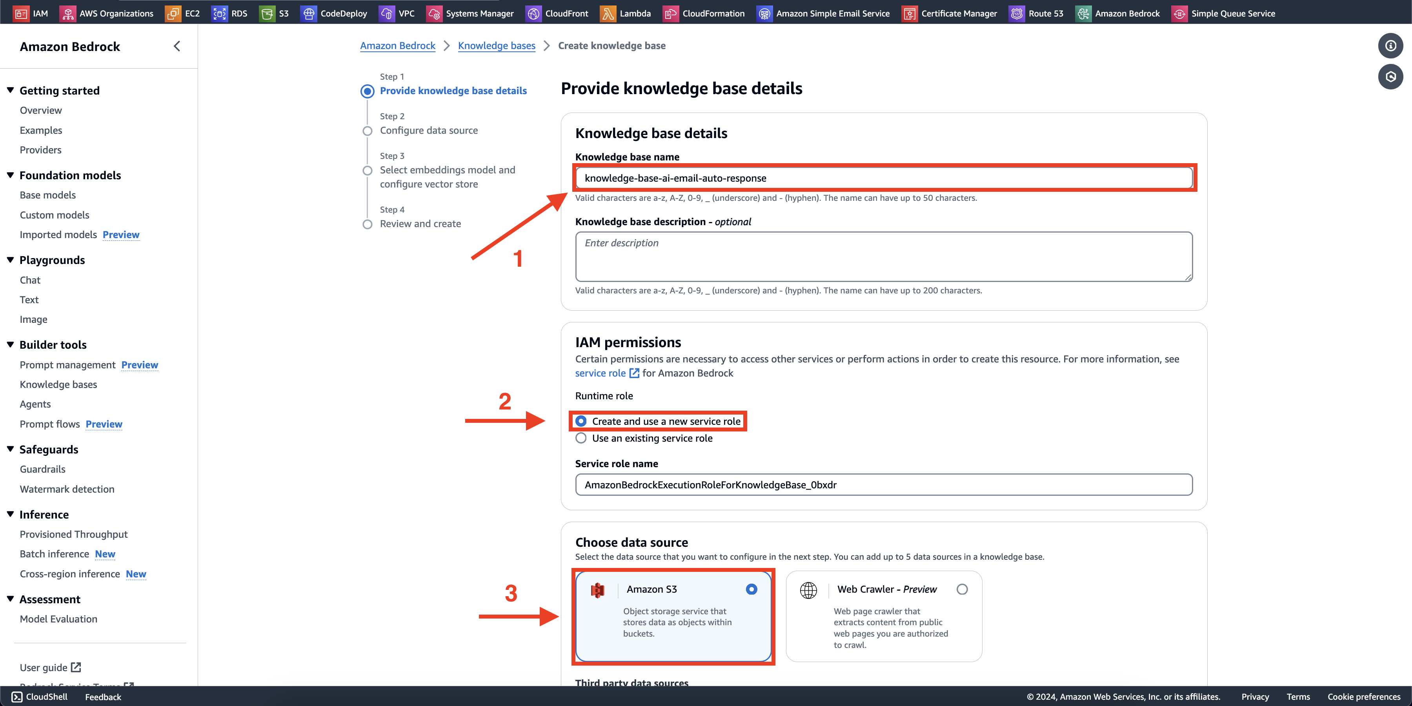Viewport: 1412px width, 706px height.
Task: Collapse the Assessment section
Action: [11, 599]
